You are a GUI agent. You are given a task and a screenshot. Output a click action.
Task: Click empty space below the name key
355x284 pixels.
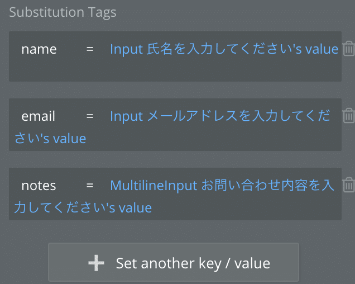point(39,70)
